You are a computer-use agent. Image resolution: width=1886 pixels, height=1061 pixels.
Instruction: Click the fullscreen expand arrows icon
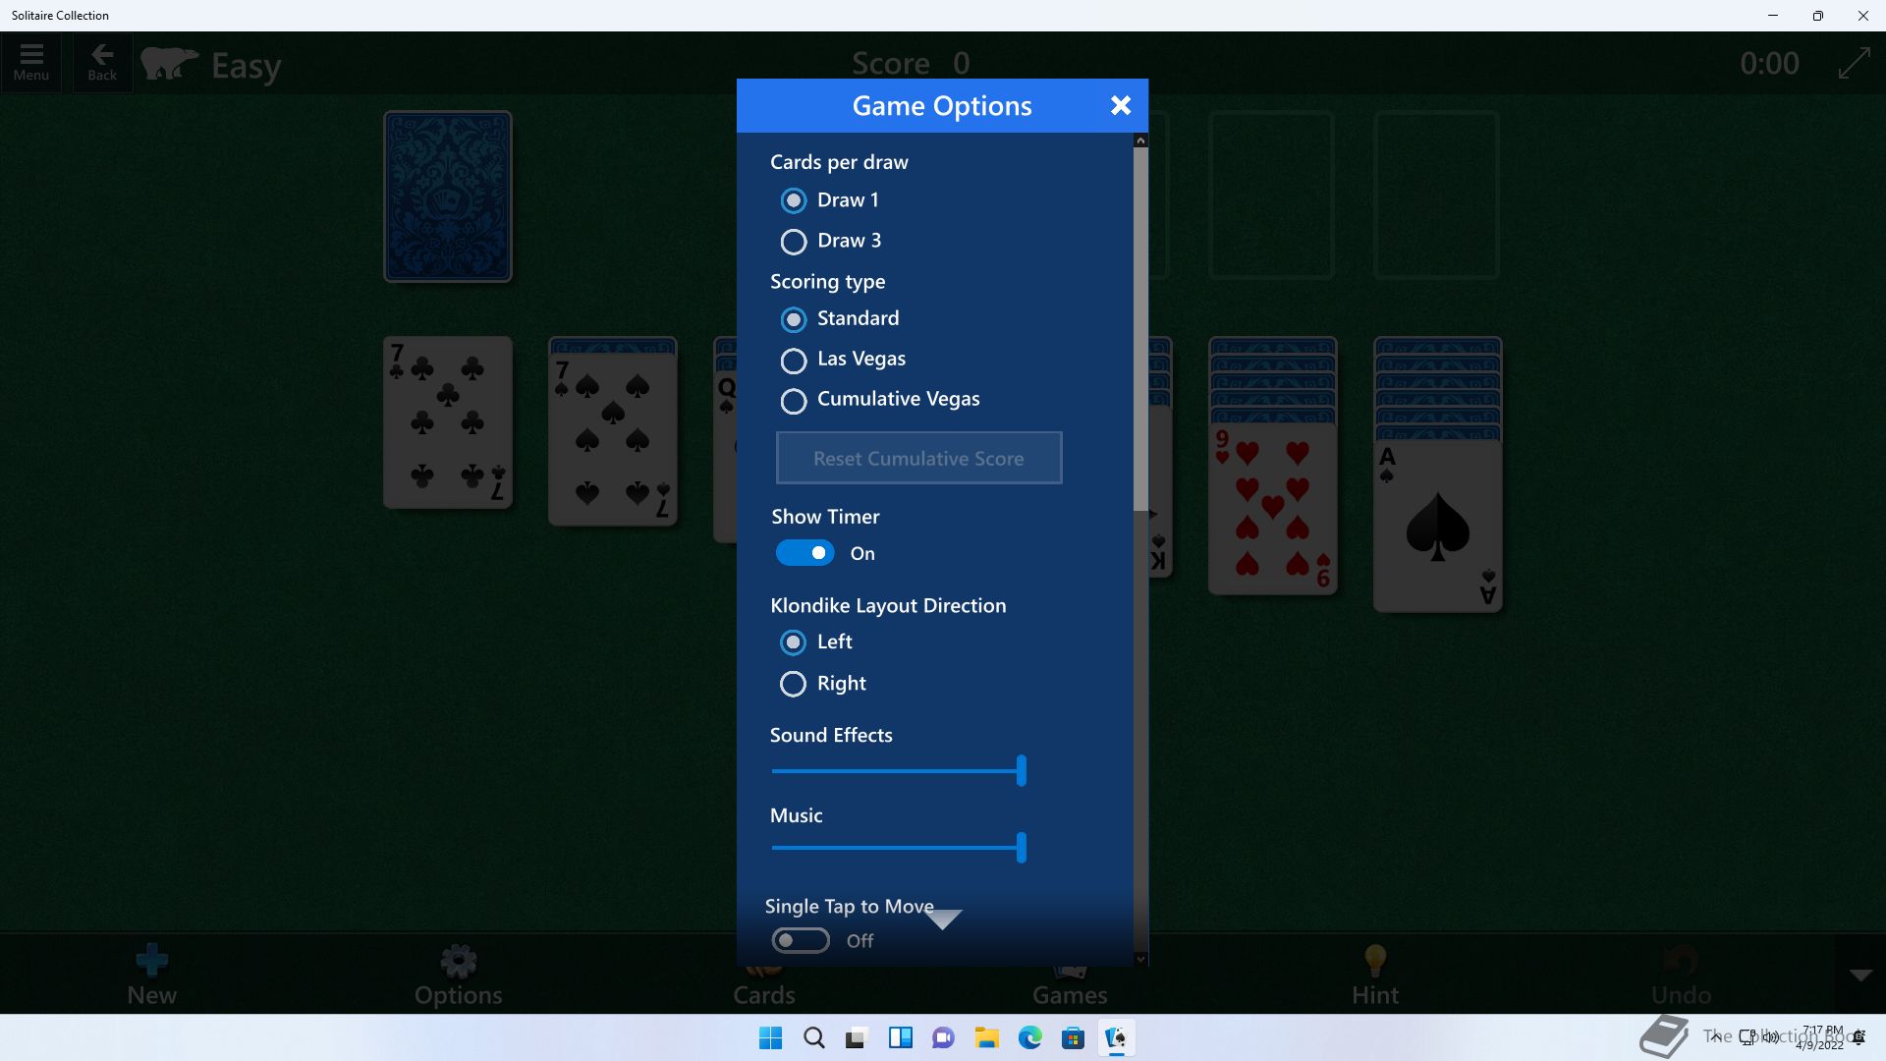pyautogui.click(x=1854, y=64)
